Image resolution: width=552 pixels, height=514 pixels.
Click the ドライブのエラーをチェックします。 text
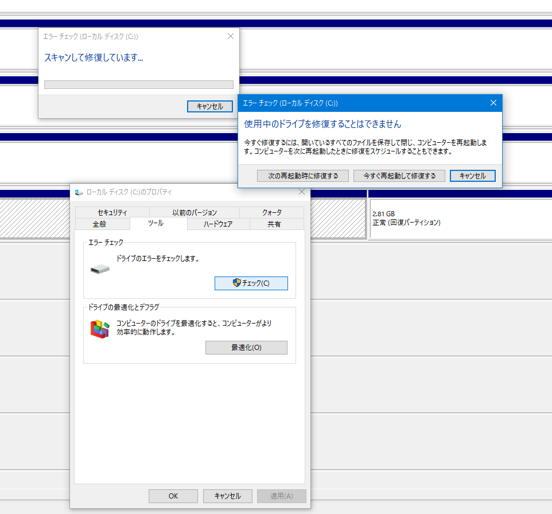pyautogui.click(x=158, y=259)
